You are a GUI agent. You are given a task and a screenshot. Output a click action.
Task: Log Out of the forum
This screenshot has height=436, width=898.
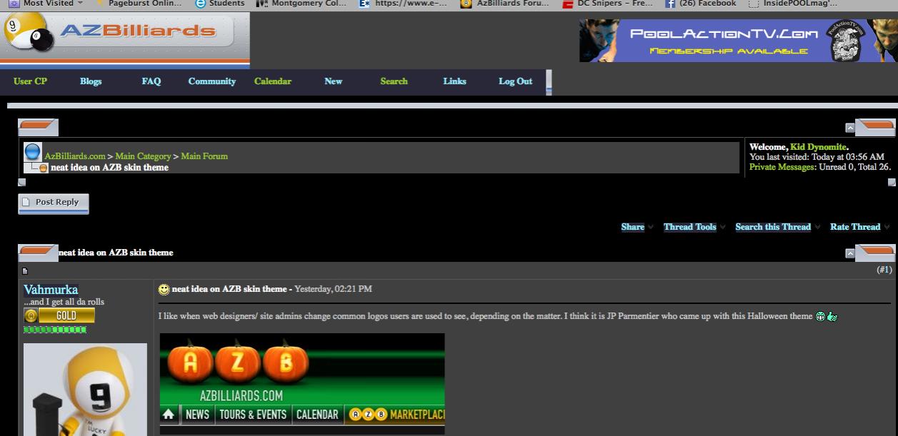[515, 81]
